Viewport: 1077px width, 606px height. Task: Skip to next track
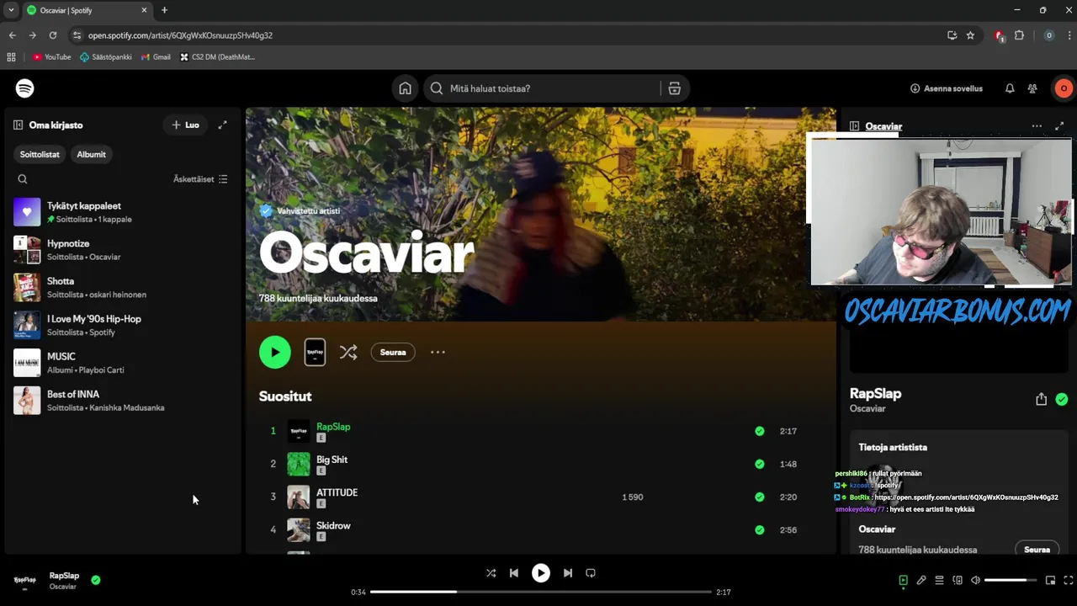tap(568, 573)
